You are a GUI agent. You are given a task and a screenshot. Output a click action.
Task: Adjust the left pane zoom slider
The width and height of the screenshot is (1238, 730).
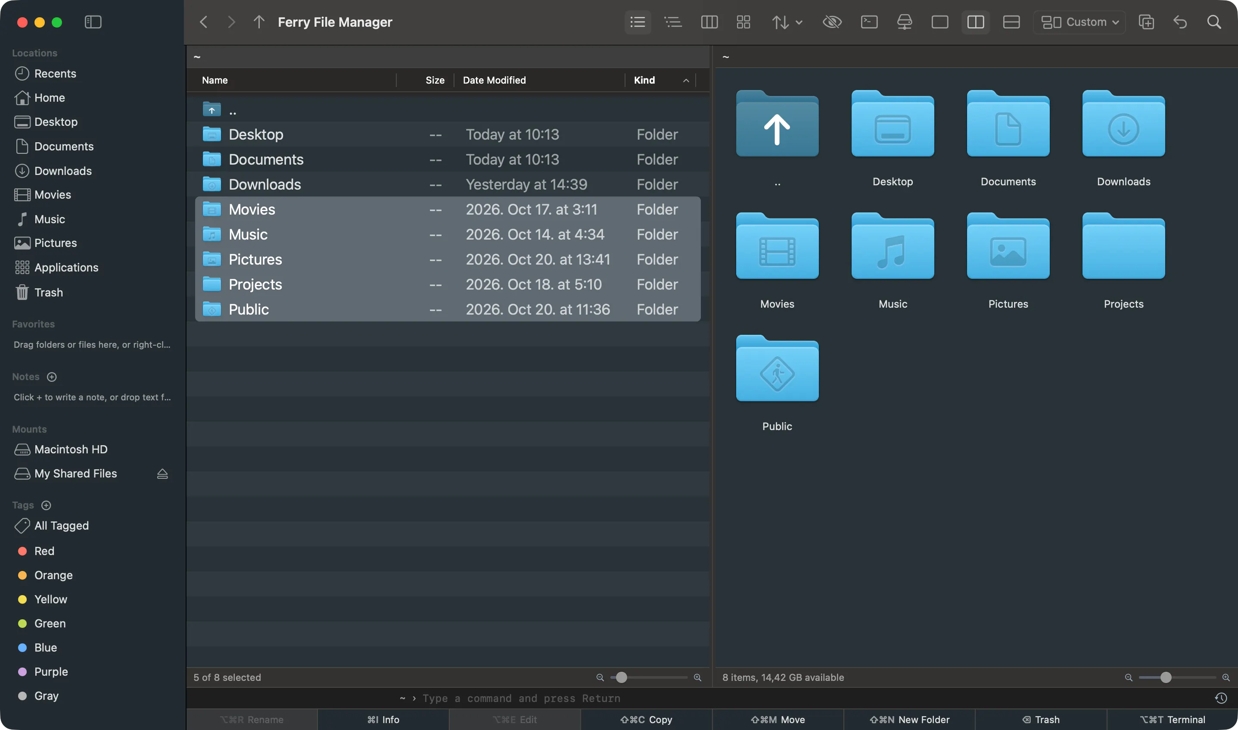click(x=648, y=678)
